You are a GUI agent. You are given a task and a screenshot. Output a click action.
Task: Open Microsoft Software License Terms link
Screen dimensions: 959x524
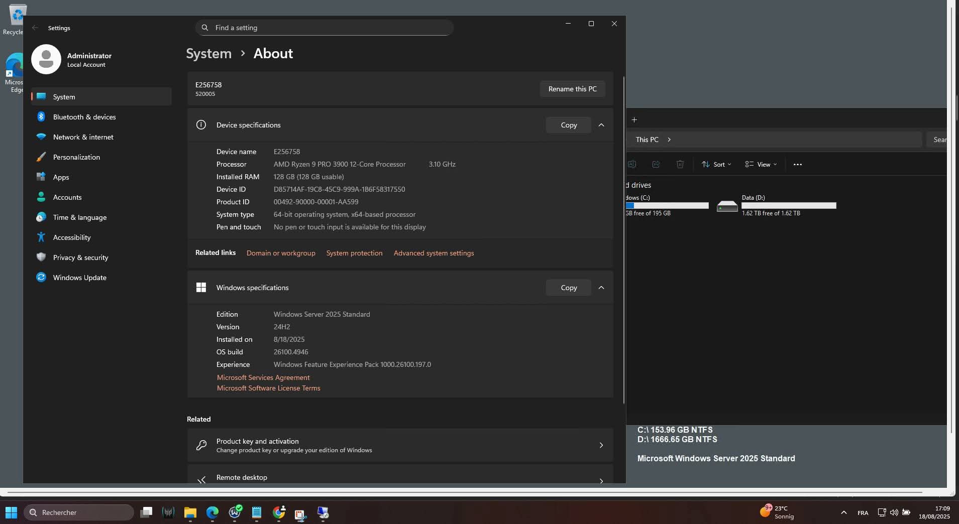coord(269,388)
